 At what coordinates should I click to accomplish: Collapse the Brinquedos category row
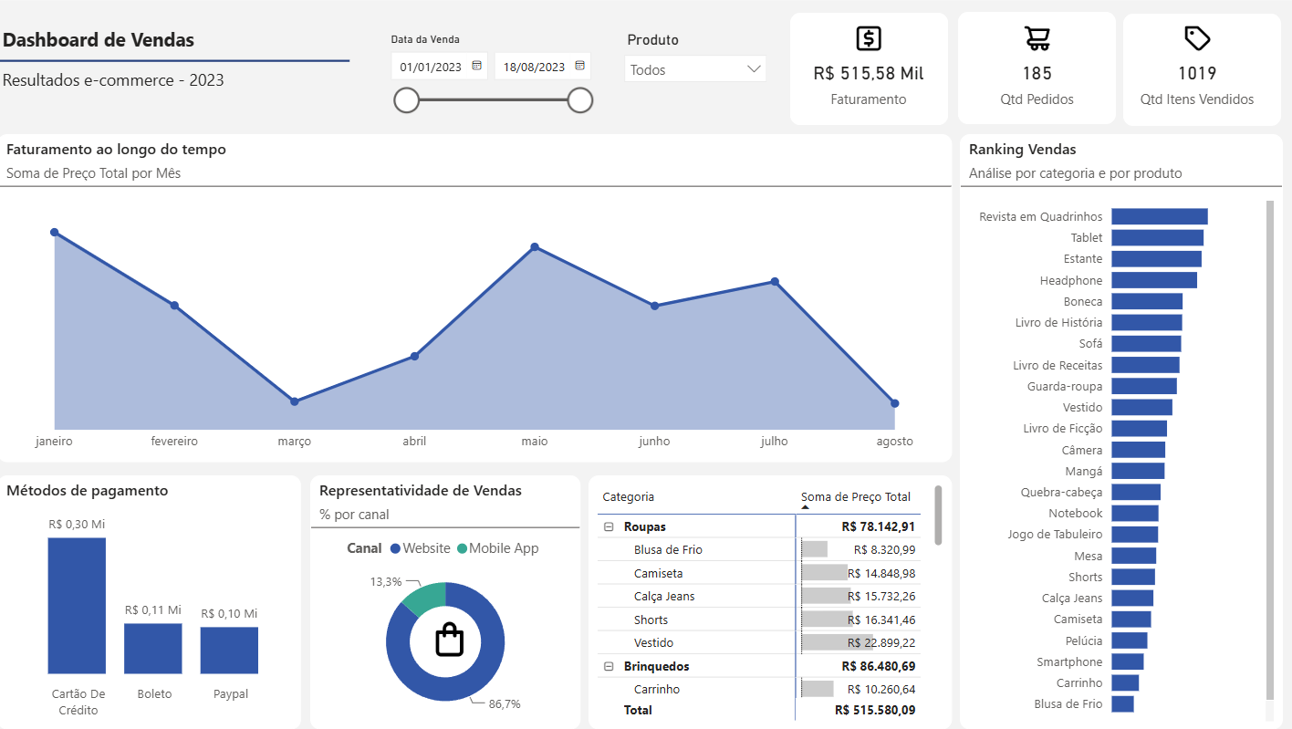coord(609,667)
